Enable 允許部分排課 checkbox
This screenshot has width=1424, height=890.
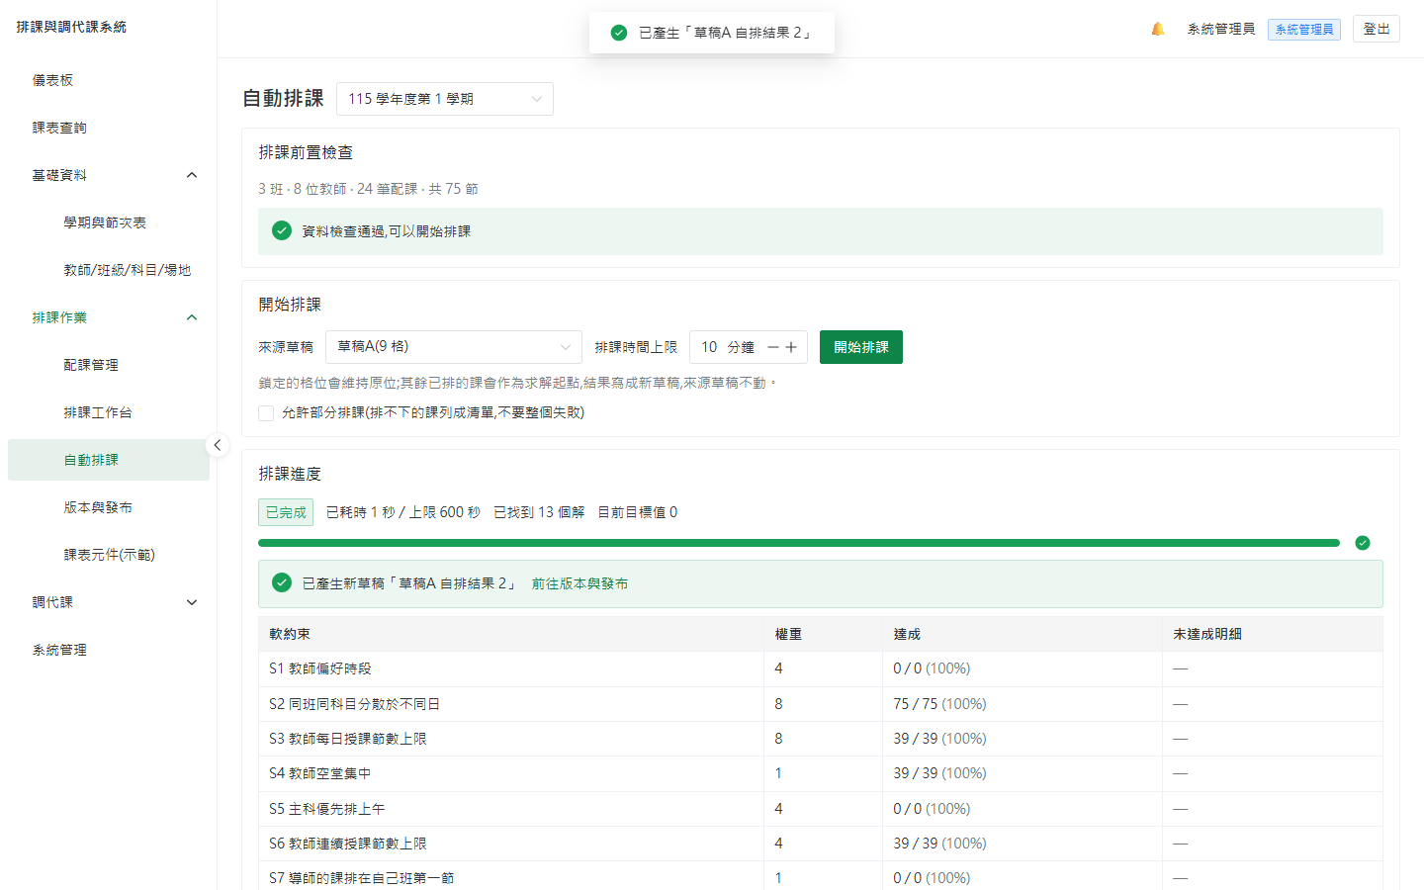[x=266, y=413]
